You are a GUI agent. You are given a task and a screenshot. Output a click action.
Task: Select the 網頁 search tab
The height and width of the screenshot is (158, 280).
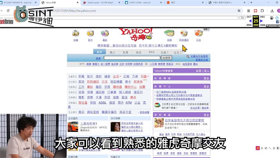pos(100,52)
